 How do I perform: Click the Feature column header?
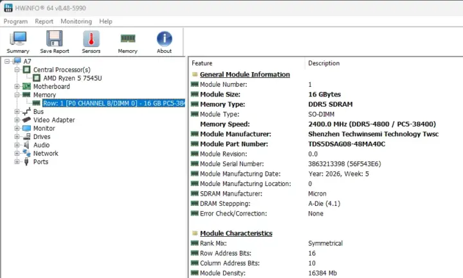(202, 63)
